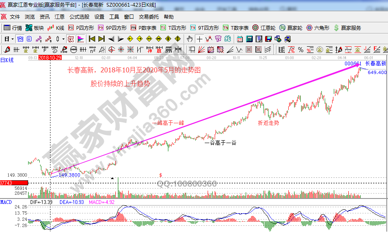Image resolution: width=388 pixels, height=232 pixels.
Task: Open the calculator icon
Action: tap(249, 39)
